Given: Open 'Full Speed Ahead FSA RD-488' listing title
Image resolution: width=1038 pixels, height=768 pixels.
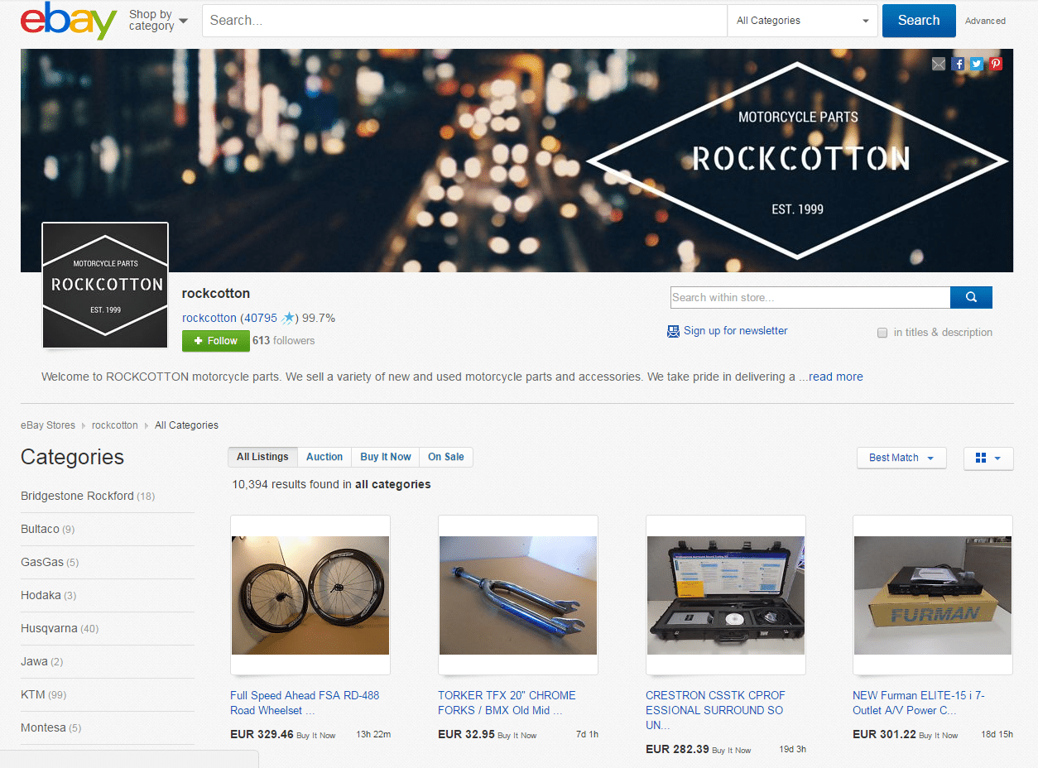Looking at the screenshot, I should [x=305, y=703].
